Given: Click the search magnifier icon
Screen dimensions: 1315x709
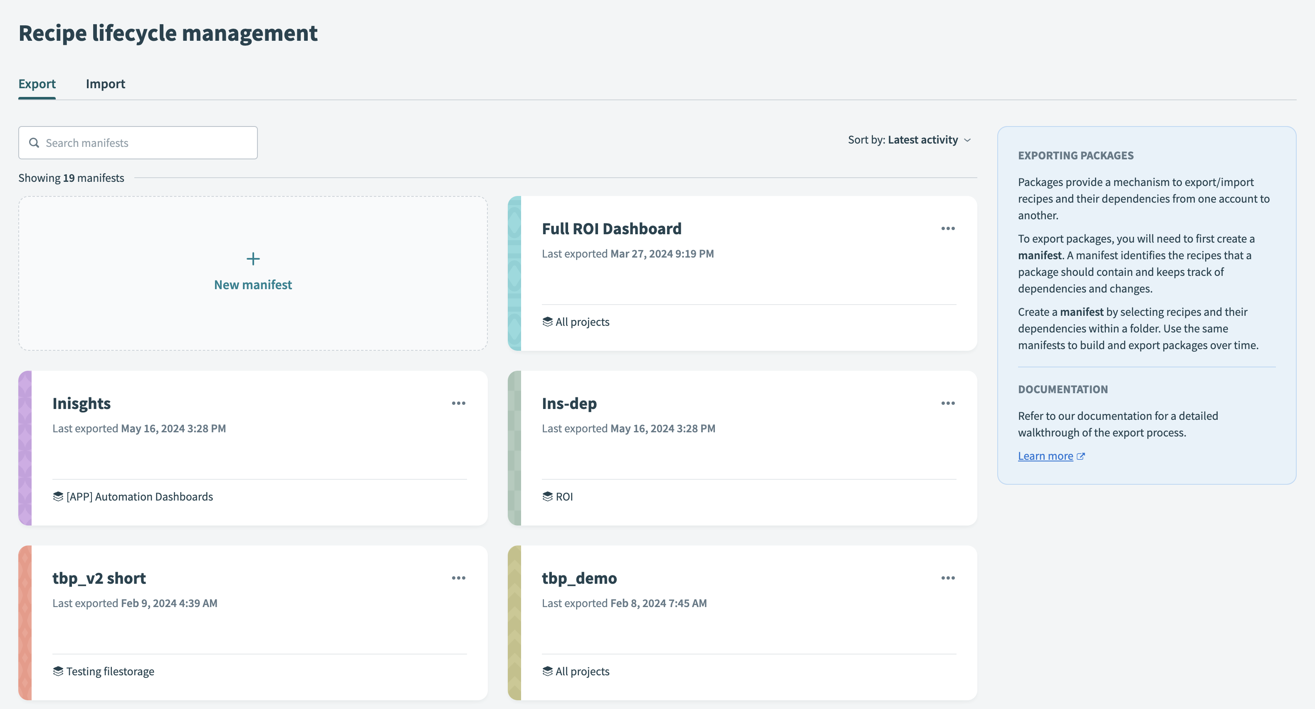Looking at the screenshot, I should [x=34, y=143].
